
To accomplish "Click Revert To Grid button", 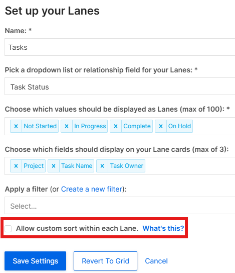I will coord(105,261).
